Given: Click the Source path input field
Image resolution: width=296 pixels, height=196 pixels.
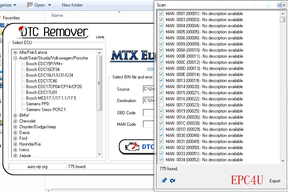Looking at the screenshot, I should click(149, 89).
